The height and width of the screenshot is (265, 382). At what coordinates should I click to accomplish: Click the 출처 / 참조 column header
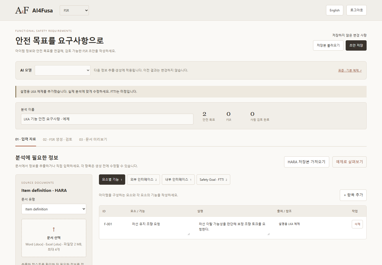point(284,211)
